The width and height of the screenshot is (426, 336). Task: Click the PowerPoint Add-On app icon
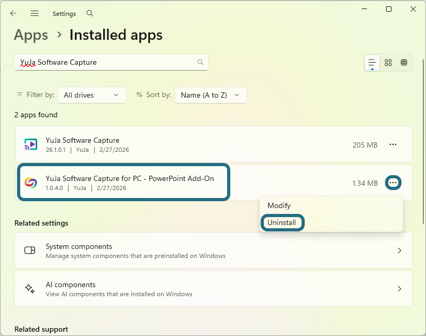[31, 183]
